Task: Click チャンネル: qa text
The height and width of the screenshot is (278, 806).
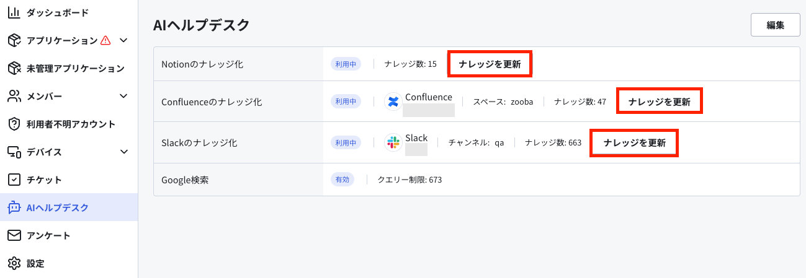Action: (x=476, y=142)
